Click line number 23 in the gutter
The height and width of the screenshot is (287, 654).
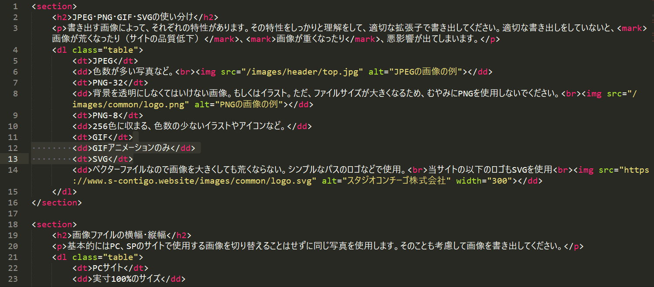[13, 279]
